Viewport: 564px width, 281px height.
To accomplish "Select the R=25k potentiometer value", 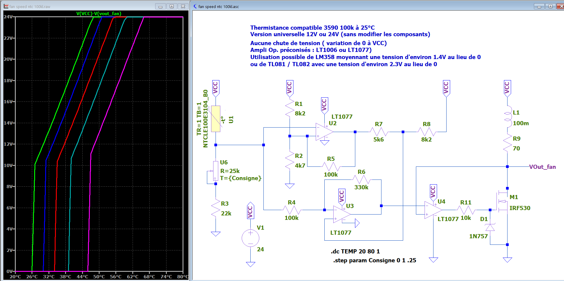I will coord(230,171).
